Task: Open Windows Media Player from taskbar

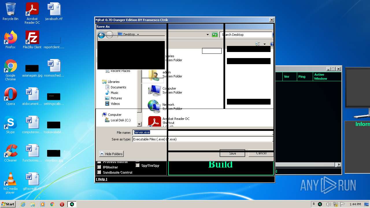Action: click(x=42, y=204)
